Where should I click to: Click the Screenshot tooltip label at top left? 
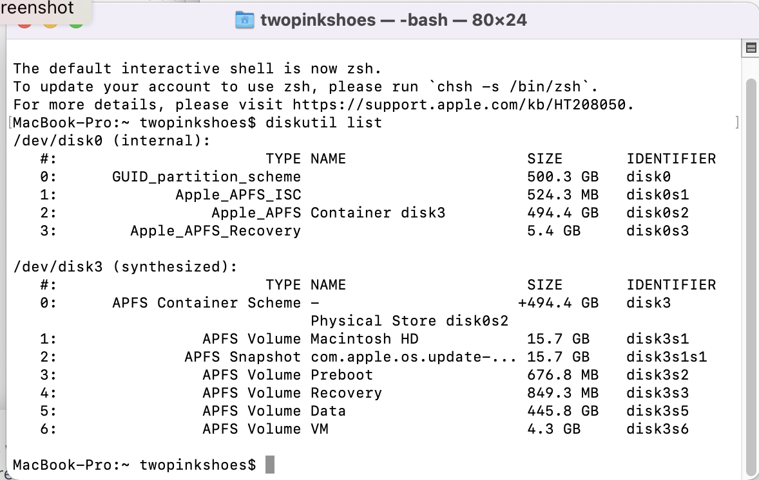point(39,9)
